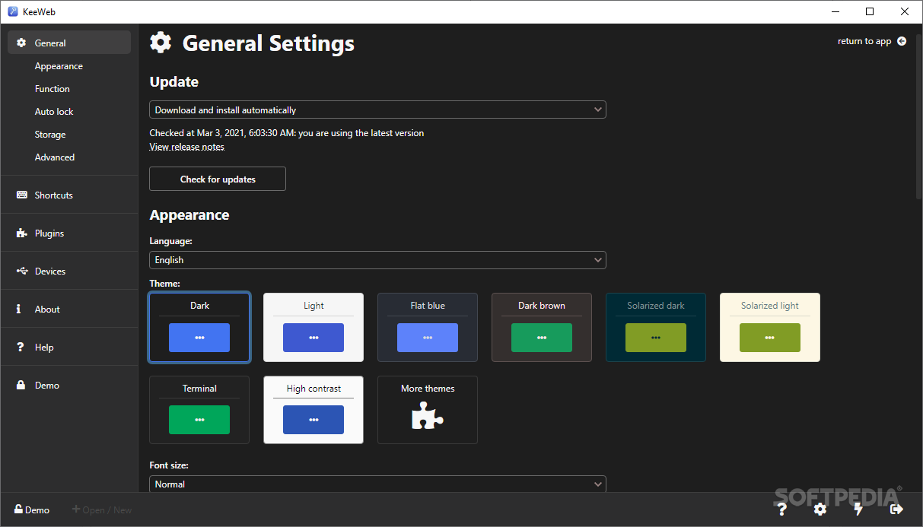
Task: Click the unlocked padlock Demo footer item
Action: pyautogui.click(x=32, y=510)
